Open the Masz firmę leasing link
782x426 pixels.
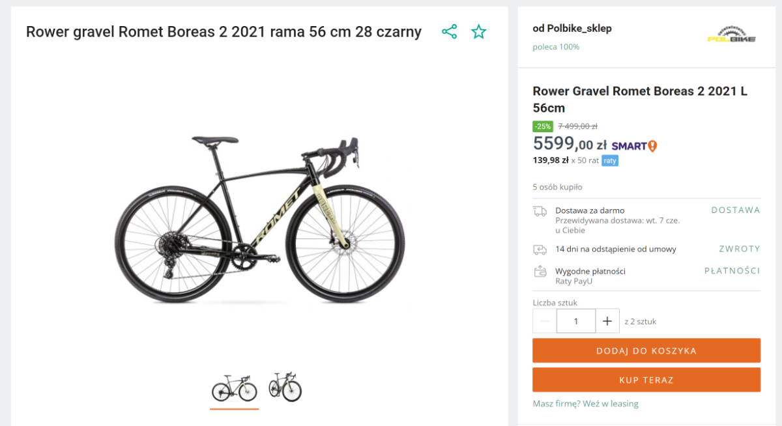(585, 404)
